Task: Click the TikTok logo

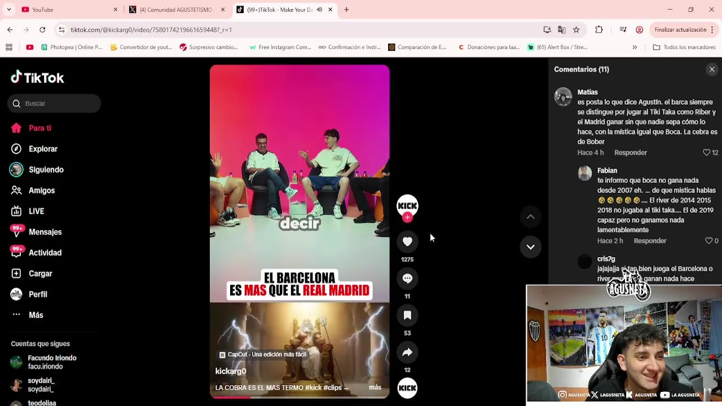Action: pyautogui.click(x=37, y=77)
